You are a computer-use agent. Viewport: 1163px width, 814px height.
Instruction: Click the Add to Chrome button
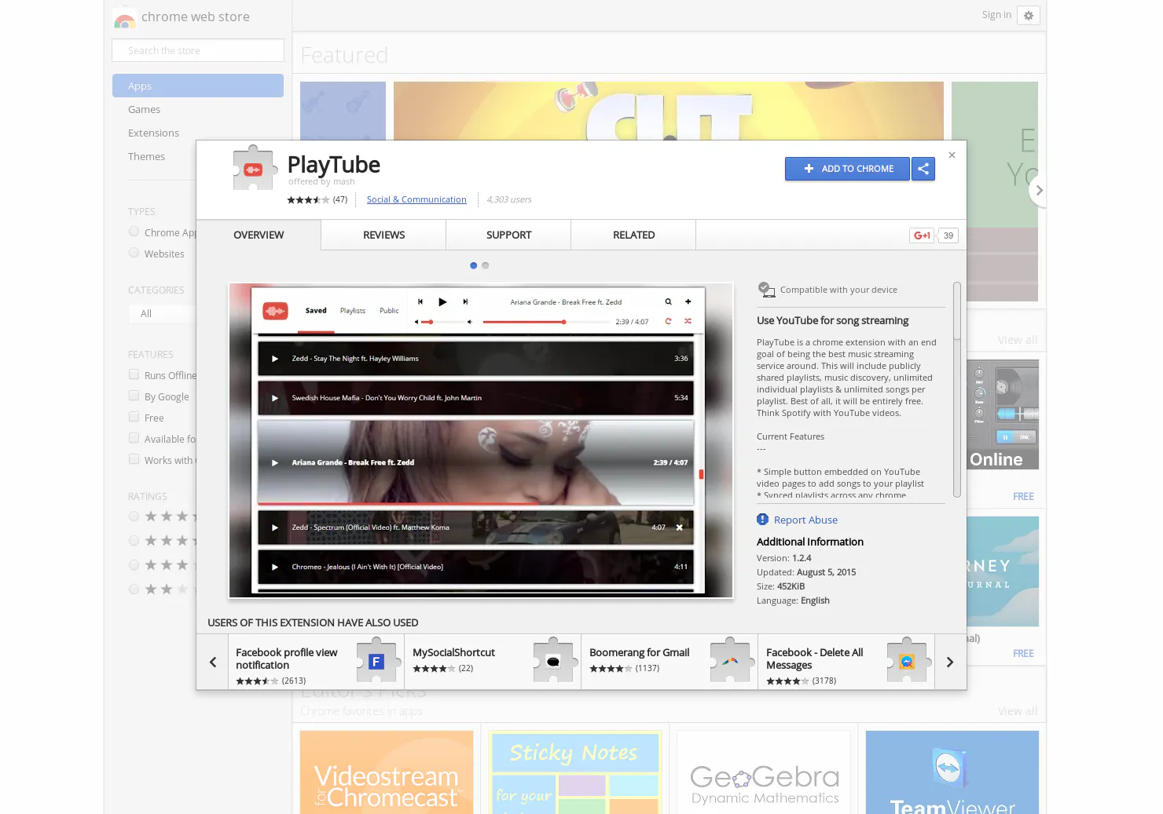(x=847, y=169)
